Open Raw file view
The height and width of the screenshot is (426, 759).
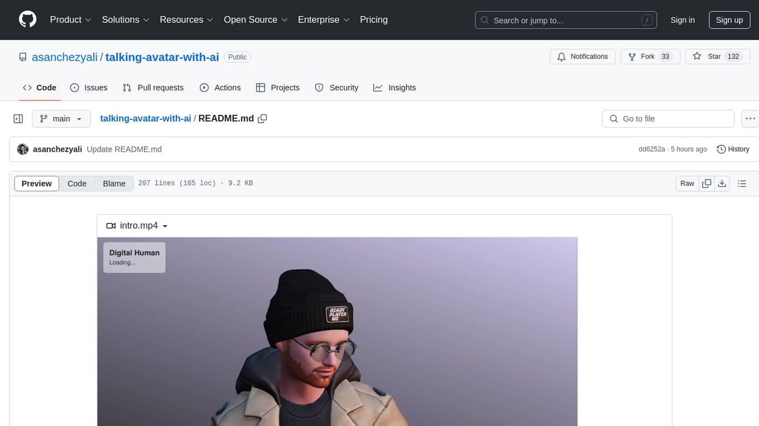[x=687, y=183]
